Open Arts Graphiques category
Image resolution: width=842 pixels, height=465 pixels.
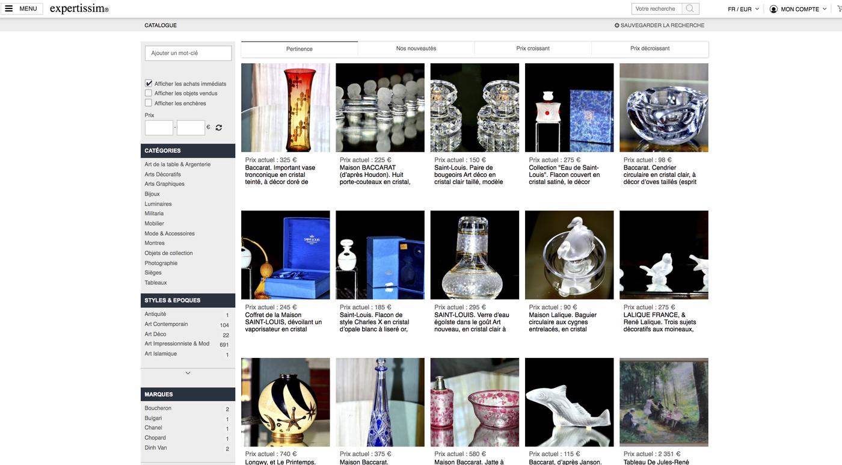164,184
